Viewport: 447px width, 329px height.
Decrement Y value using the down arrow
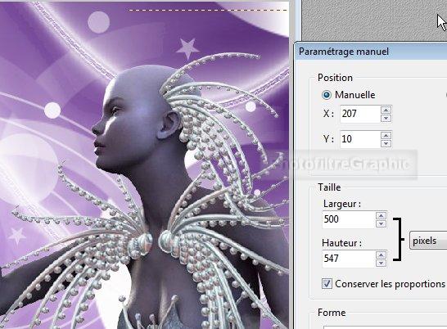[x=386, y=143]
